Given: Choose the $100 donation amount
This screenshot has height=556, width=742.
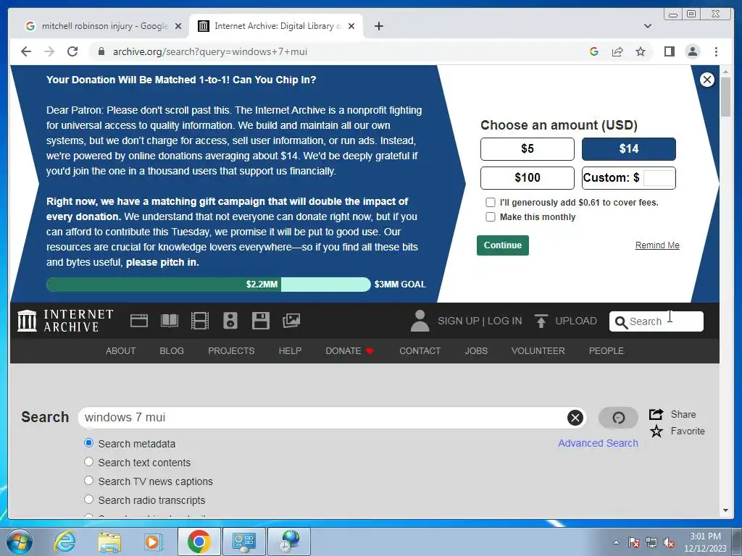Looking at the screenshot, I should click(528, 178).
